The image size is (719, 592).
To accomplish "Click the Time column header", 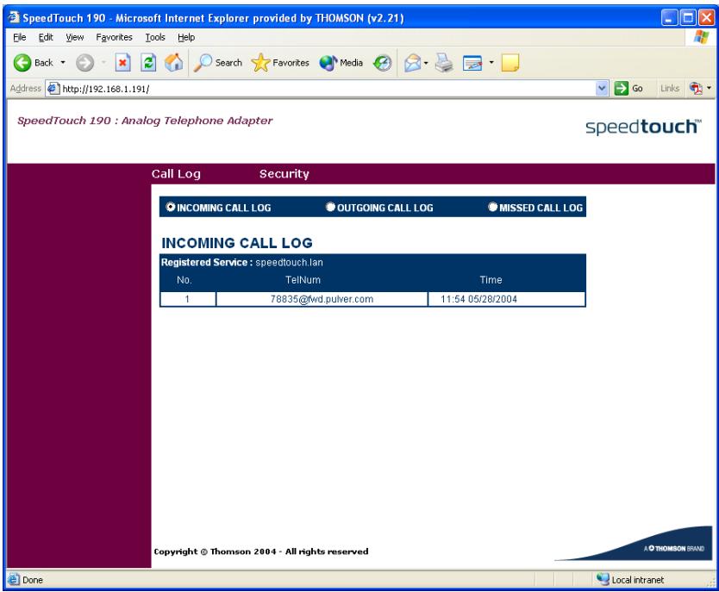I will click(x=491, y=280).
